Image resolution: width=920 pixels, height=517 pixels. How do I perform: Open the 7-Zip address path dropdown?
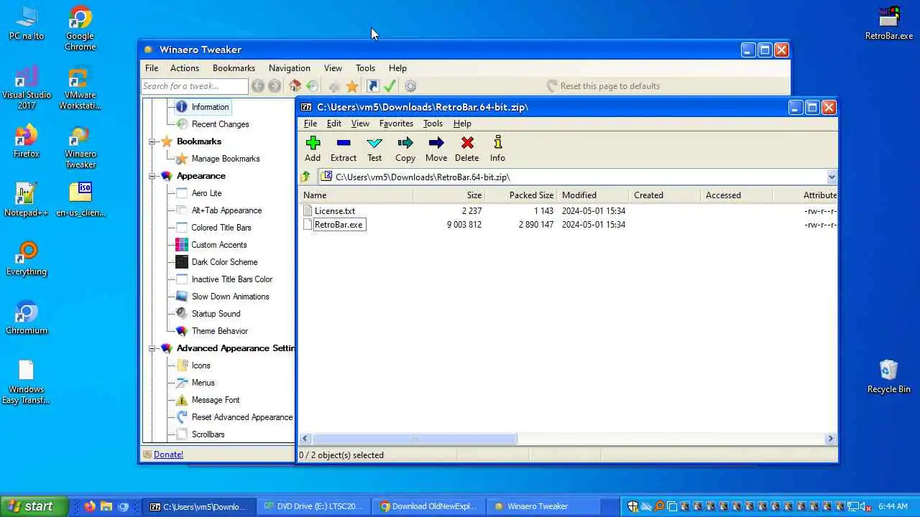832,177
